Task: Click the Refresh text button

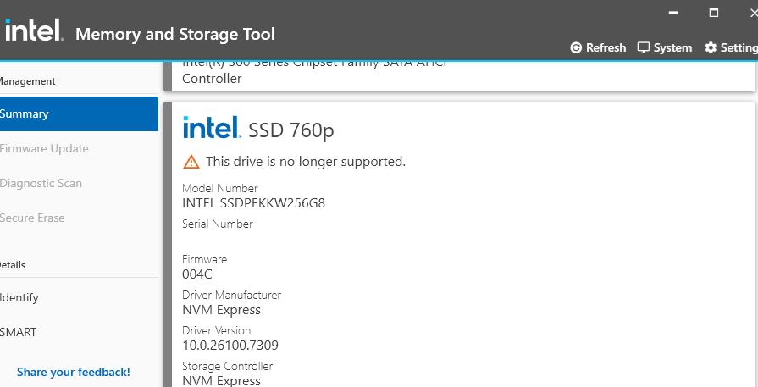Action: [x=606, y=48]
